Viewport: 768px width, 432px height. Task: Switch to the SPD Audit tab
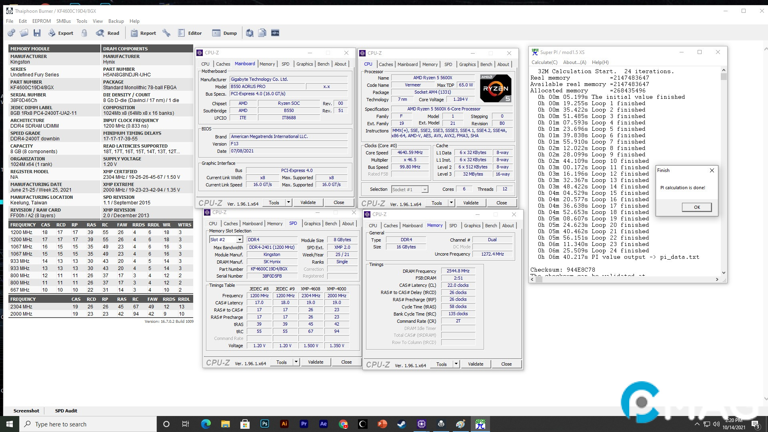point(66,411)
